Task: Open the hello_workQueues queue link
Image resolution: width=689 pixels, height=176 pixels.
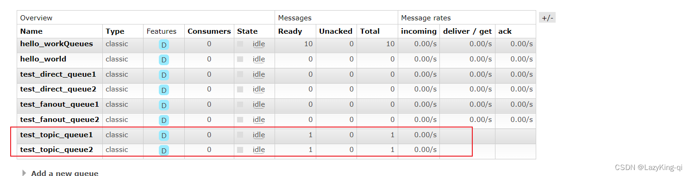Action: pyautogui.click(x=56, y=44)
